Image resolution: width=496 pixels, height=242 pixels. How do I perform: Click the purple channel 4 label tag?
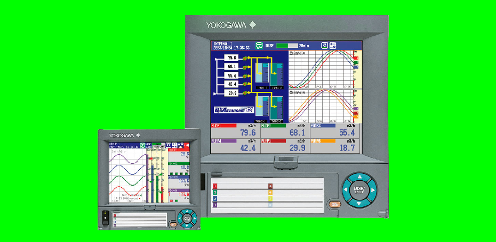pos(215,204)
